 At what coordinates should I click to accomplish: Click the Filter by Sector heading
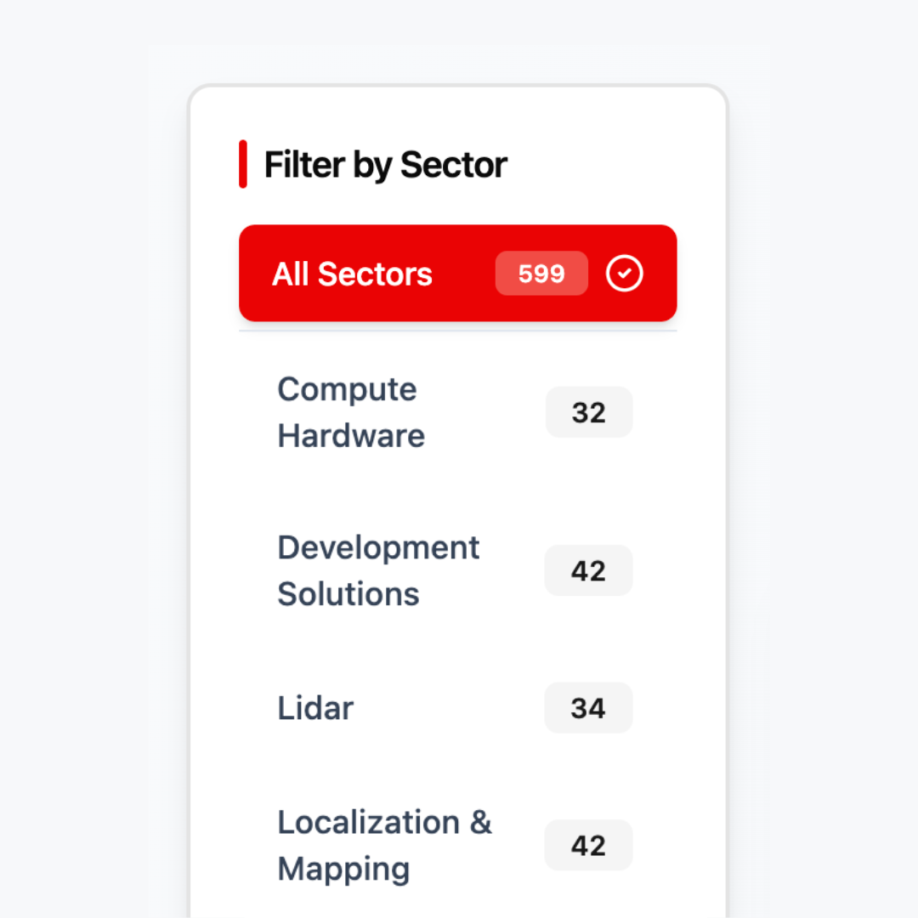386,164
